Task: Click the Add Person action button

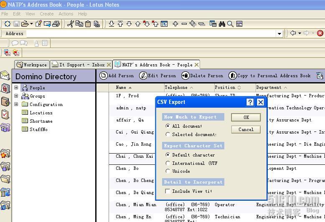Action: click(117, 76)
